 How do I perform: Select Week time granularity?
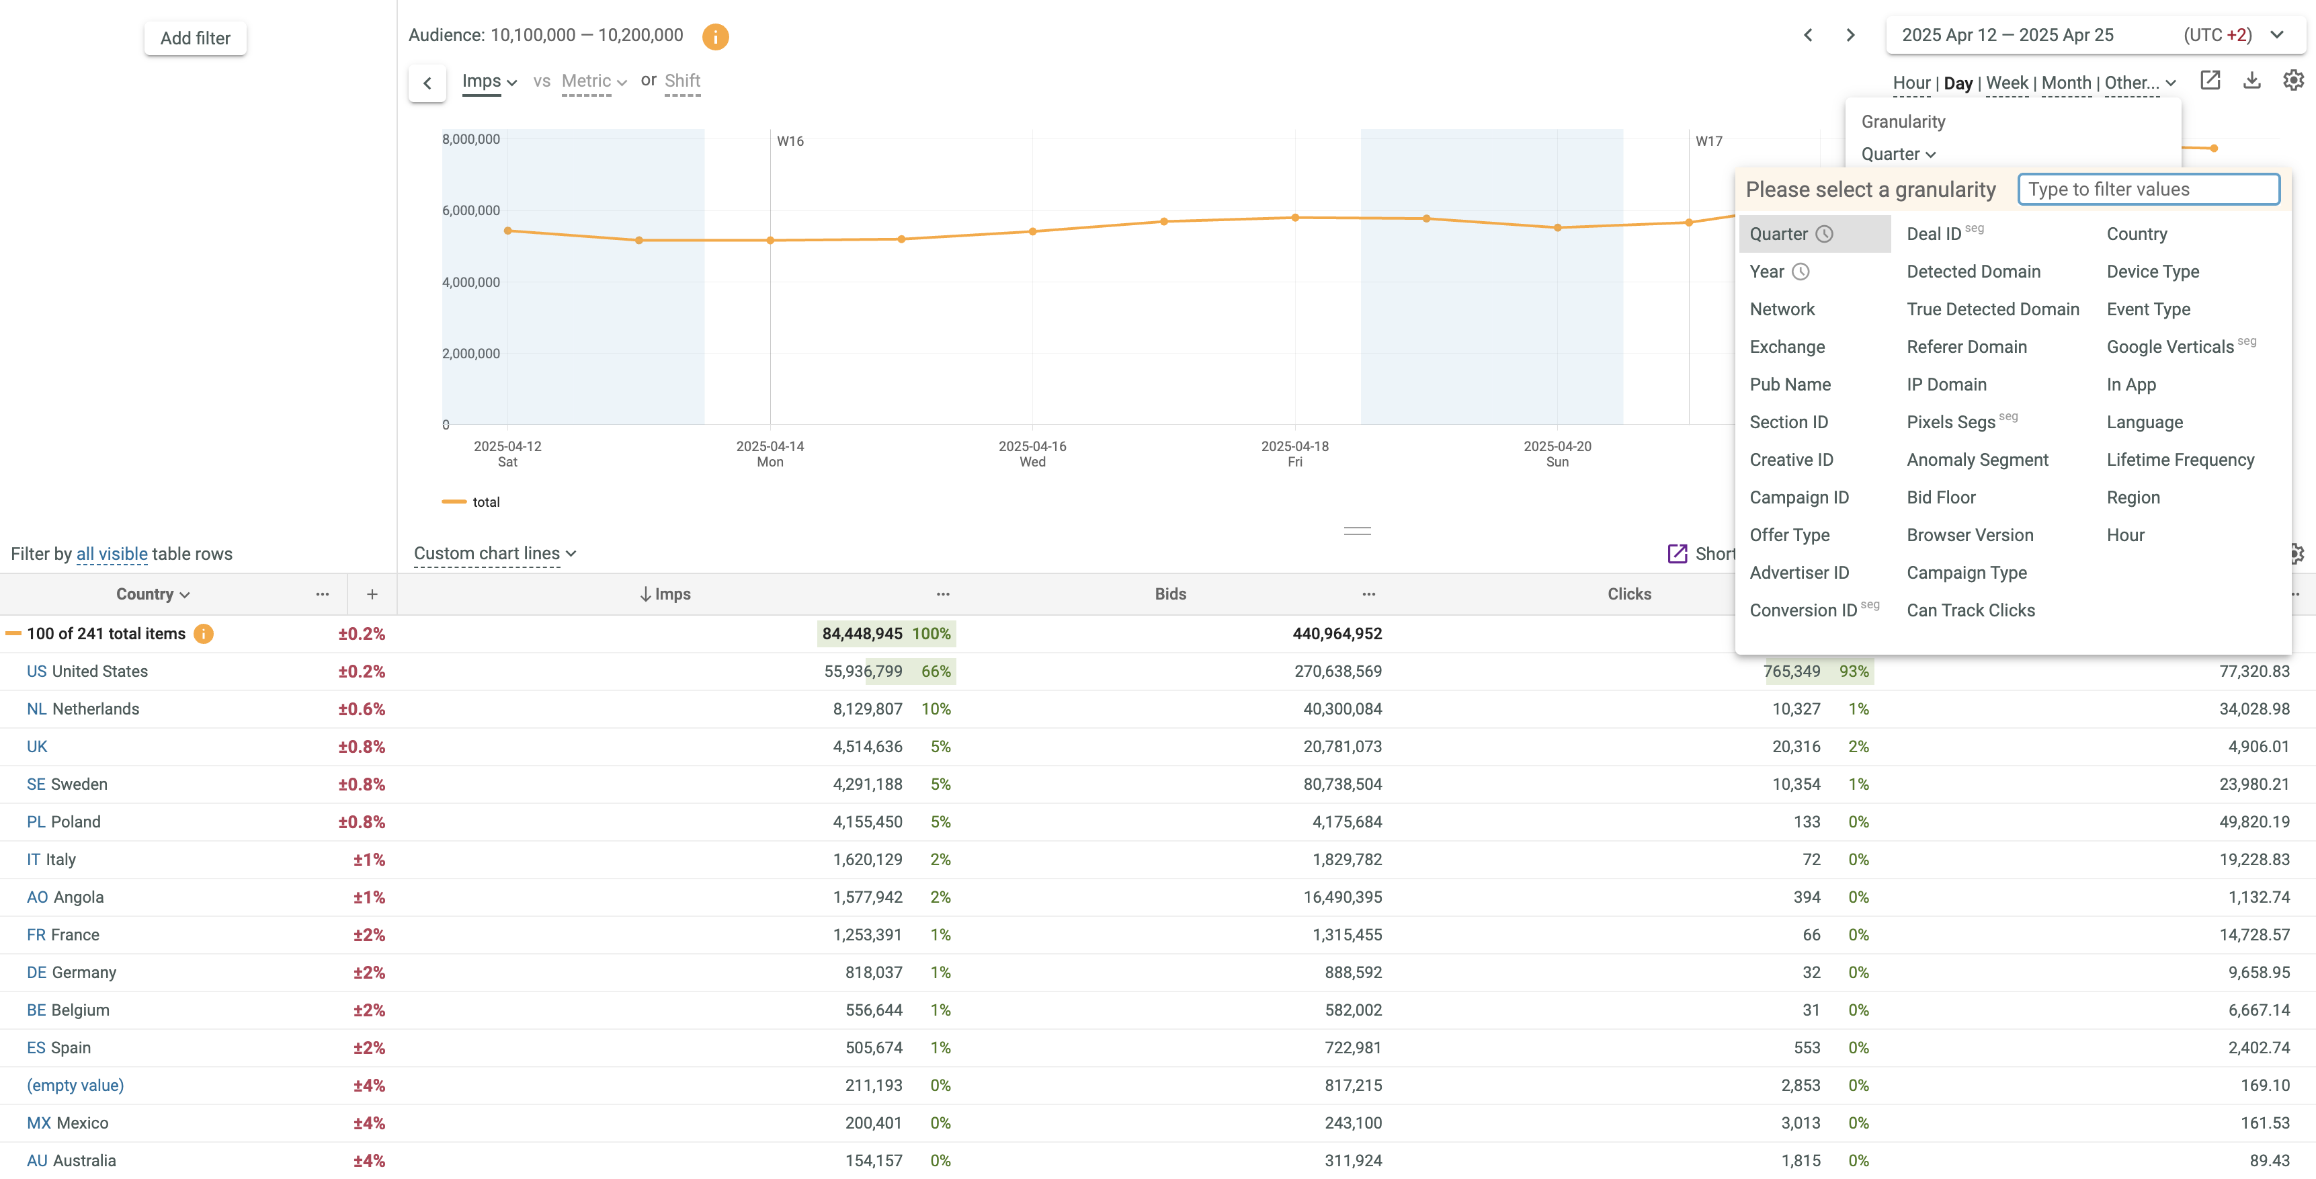click(x=2005, y=83)
